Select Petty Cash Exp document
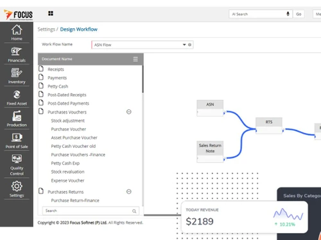 click(x=65, y=163)
